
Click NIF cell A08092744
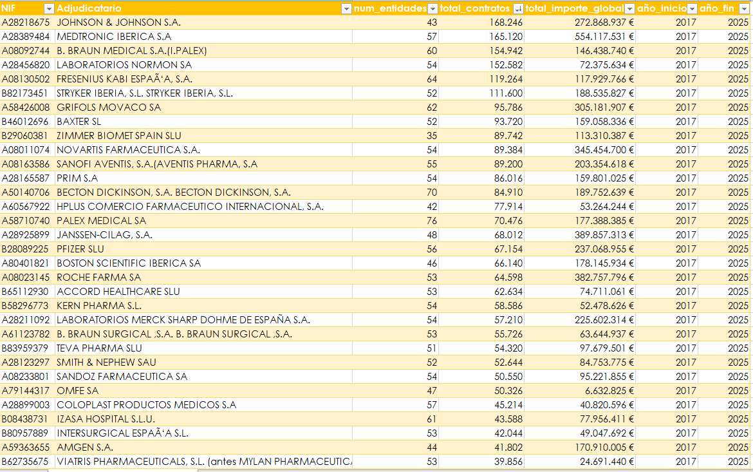(x=28, y=50)
